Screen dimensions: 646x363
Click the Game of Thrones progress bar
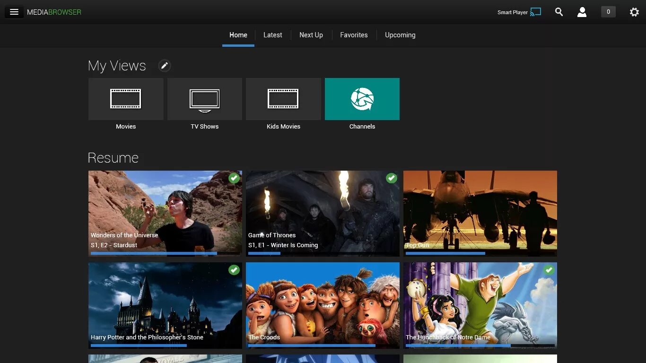click(323, 253)
